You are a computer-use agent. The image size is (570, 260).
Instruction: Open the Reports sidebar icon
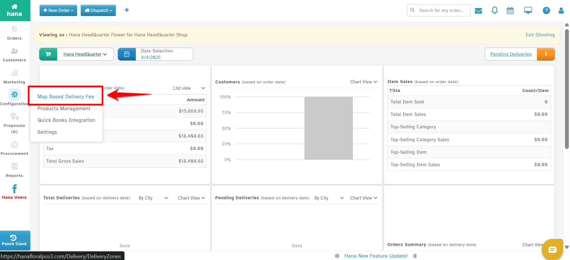[x=14, y=166]
